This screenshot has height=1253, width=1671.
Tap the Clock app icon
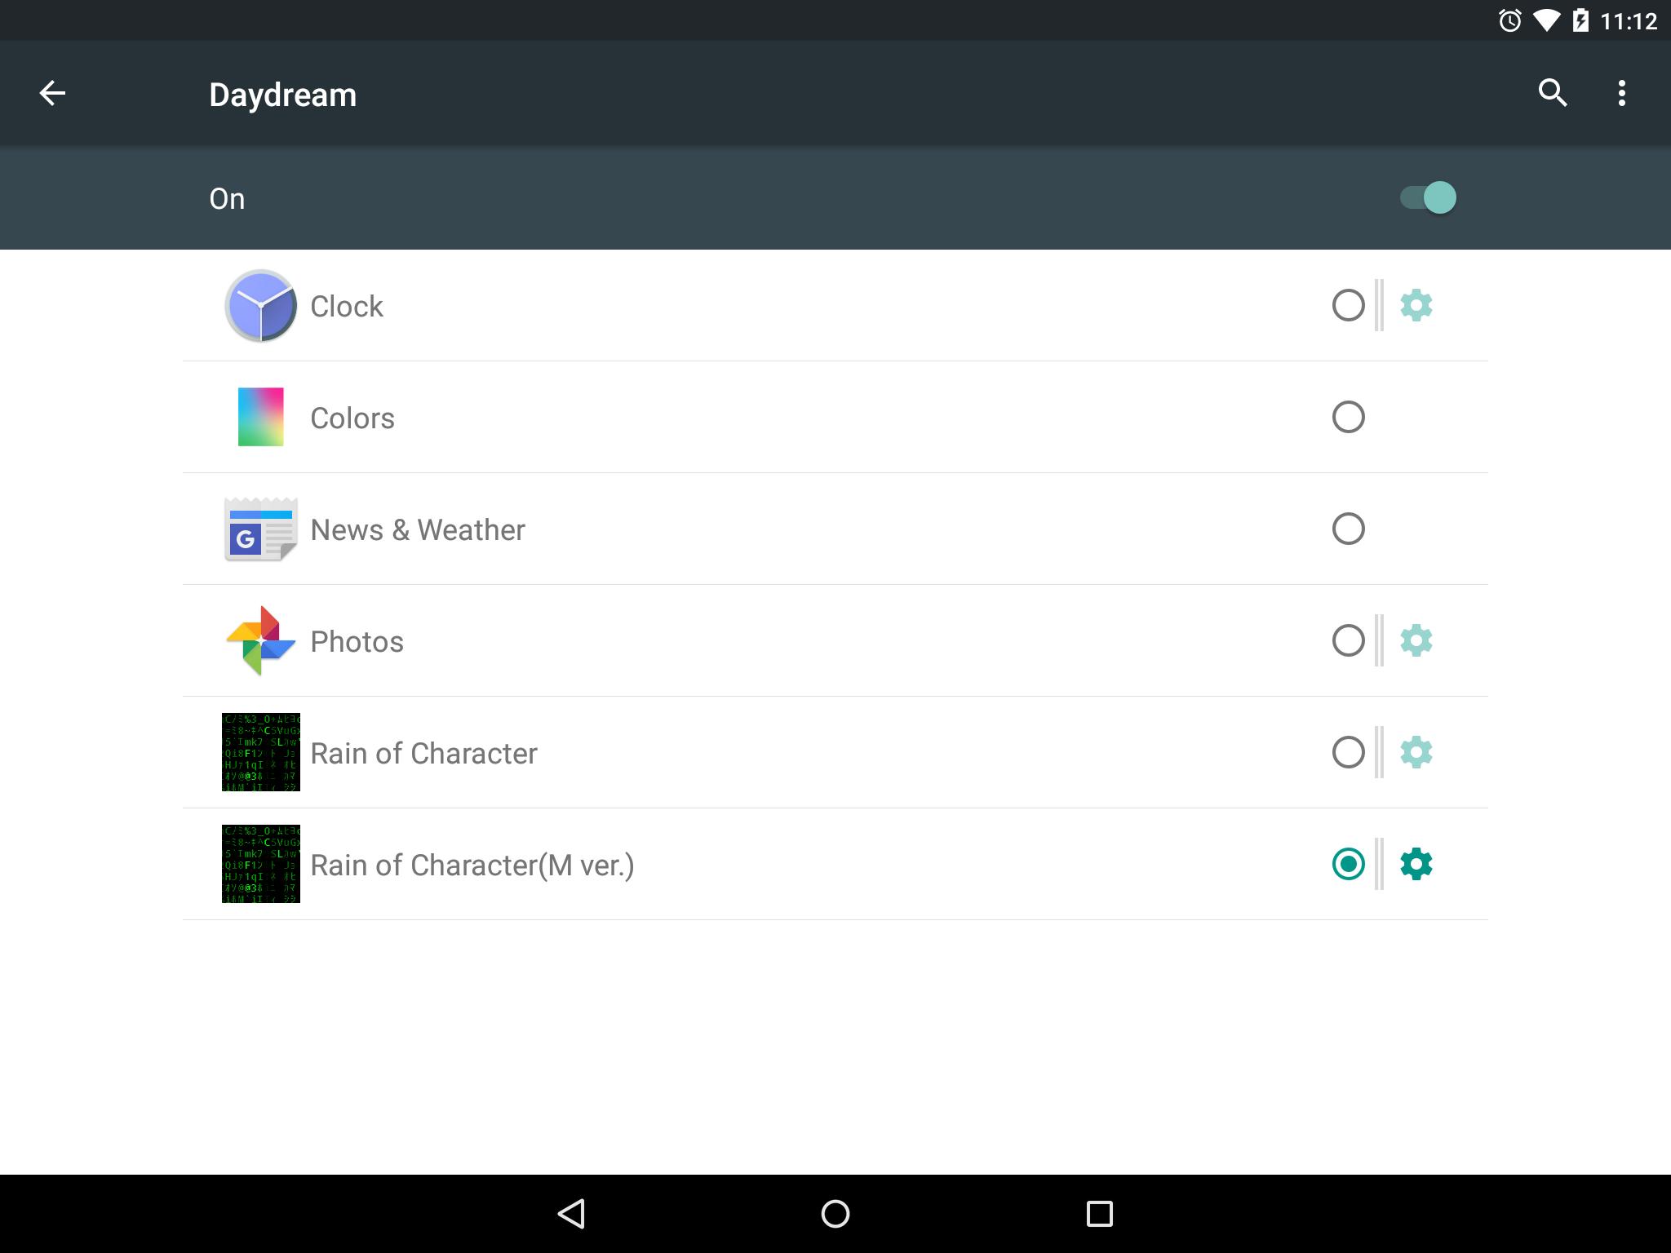[x=260, y=306]
